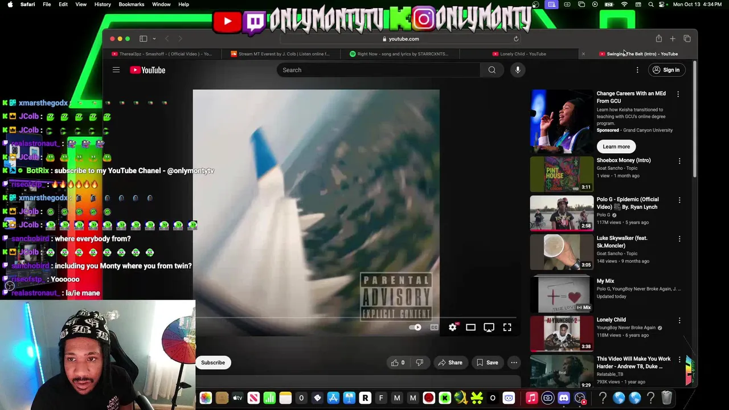Image resolution: width=729 pixels, height=410 pixels.
Task: Start voice search with the microphone
Action: point(518,70)
